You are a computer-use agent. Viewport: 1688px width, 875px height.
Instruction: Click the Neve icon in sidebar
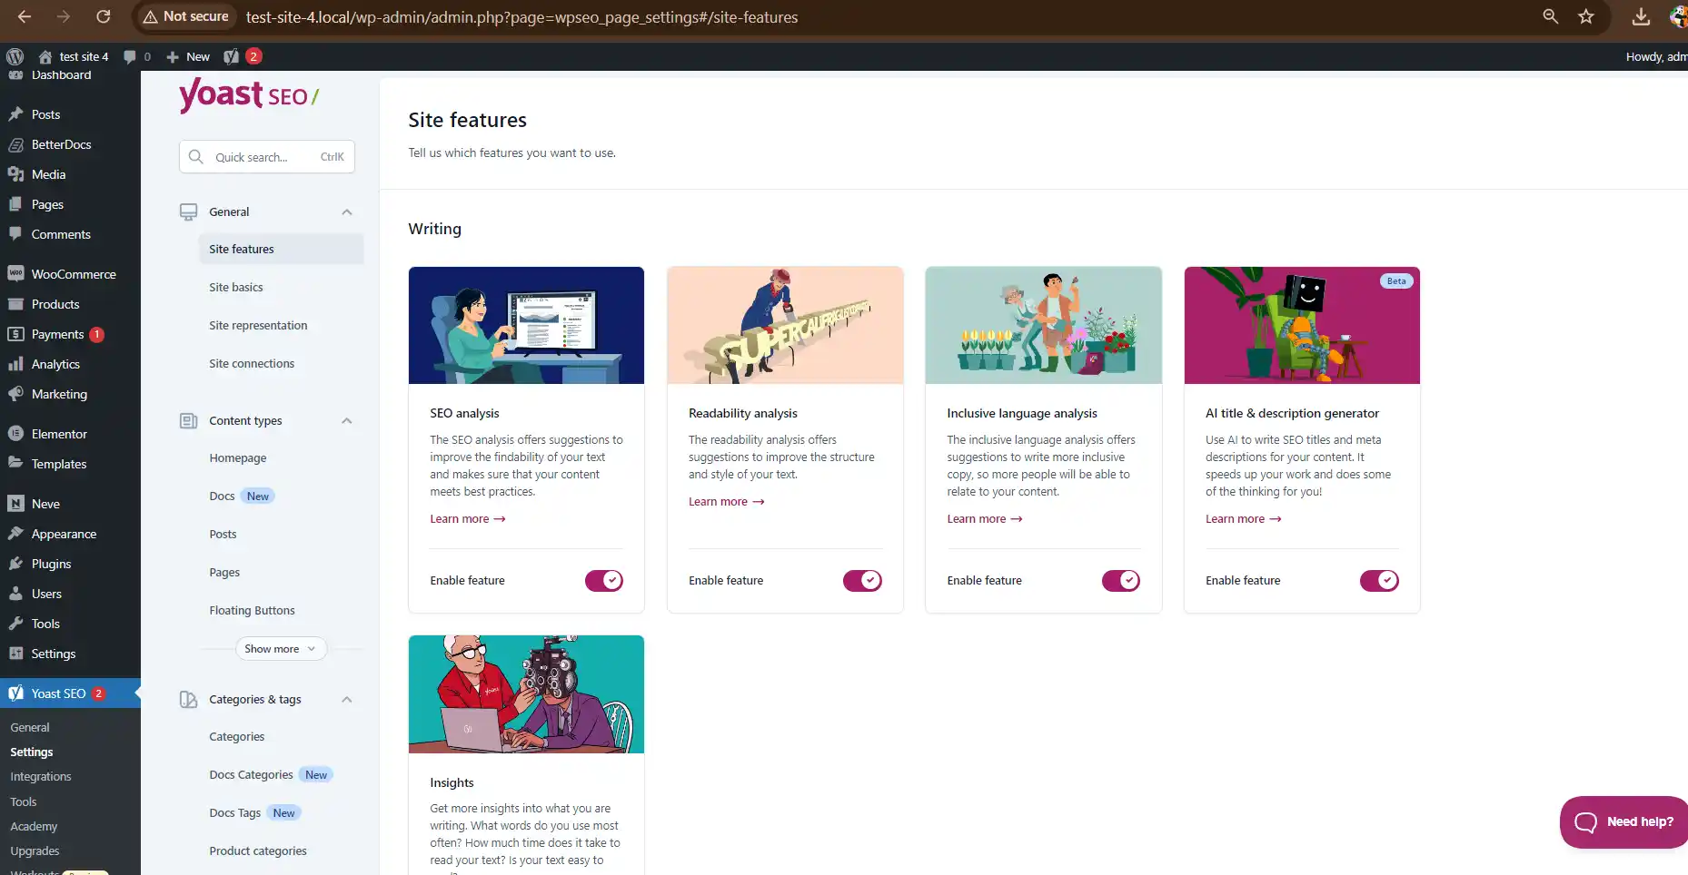pos(15,504)
